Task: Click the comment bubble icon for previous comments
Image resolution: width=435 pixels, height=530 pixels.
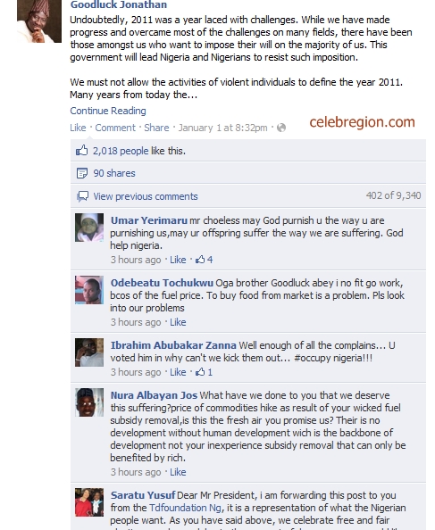Action: tap(82, 196)
